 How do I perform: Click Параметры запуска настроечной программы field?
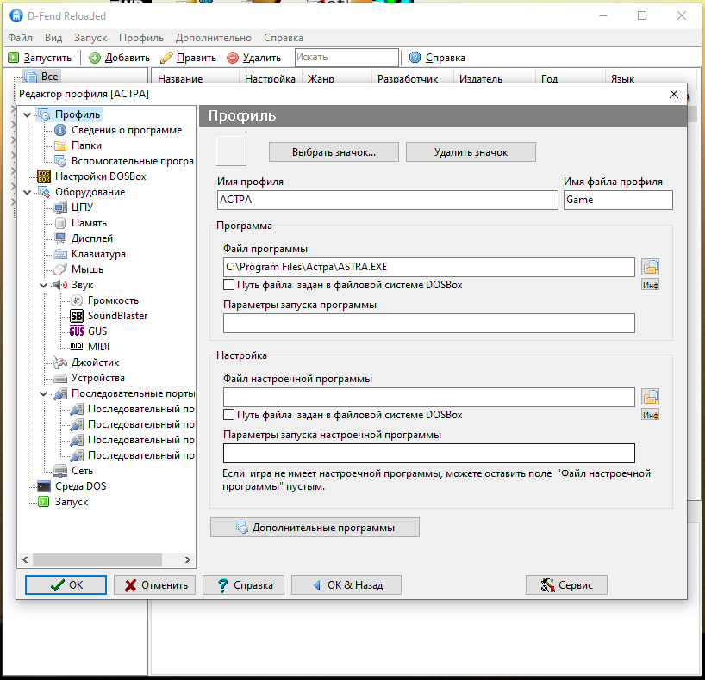point(429,453)
